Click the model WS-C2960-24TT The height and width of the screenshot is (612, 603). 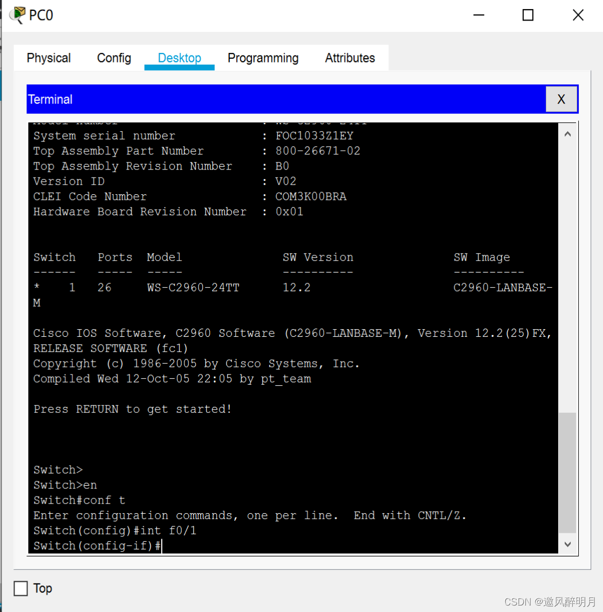tap(193, 288)
